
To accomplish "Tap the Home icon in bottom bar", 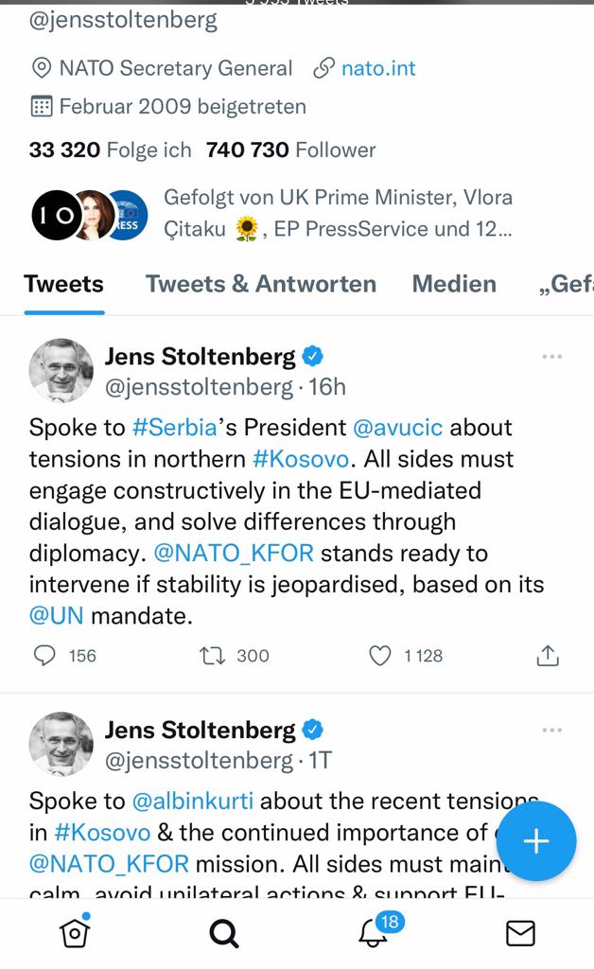I will coord(74,933).
